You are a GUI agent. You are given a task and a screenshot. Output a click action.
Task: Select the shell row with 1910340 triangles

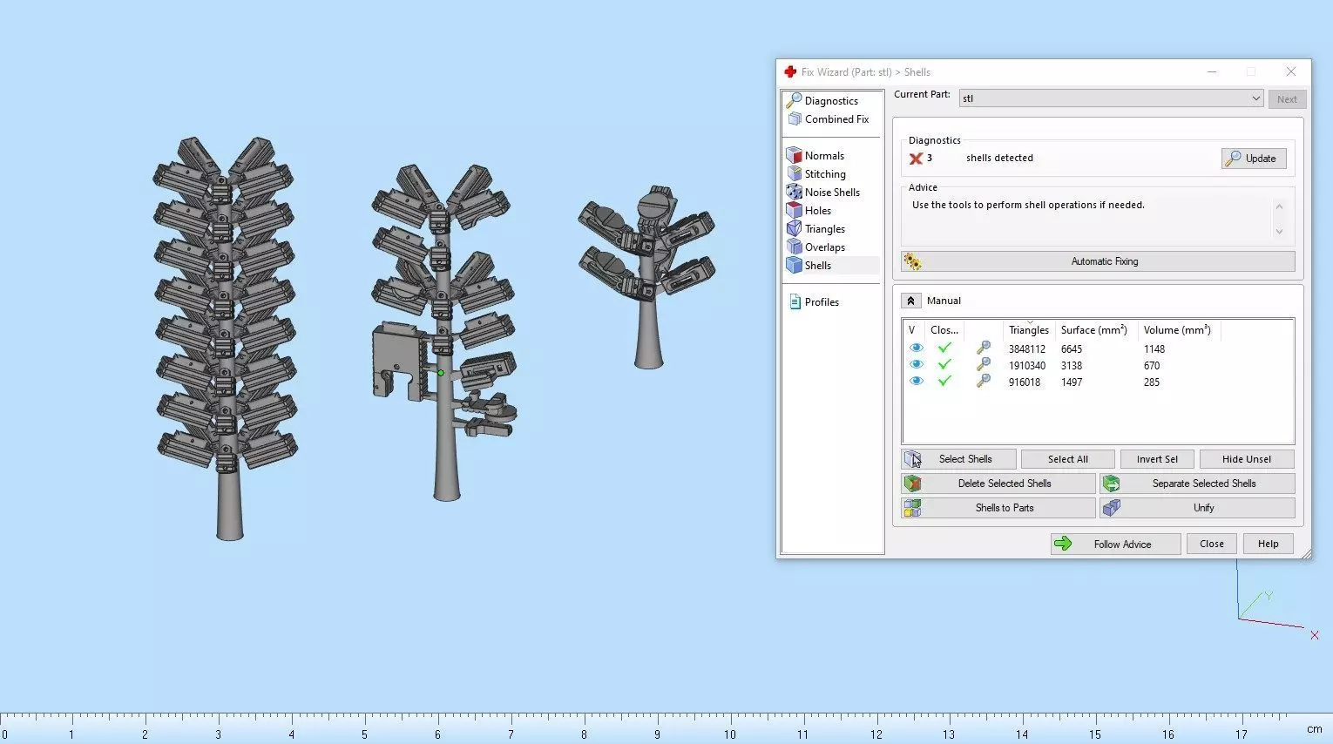pos(1098,365)
